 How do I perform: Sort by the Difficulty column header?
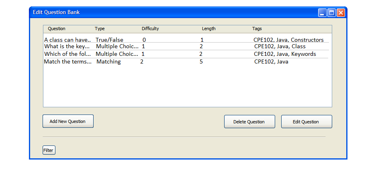(x=150, y=29)
